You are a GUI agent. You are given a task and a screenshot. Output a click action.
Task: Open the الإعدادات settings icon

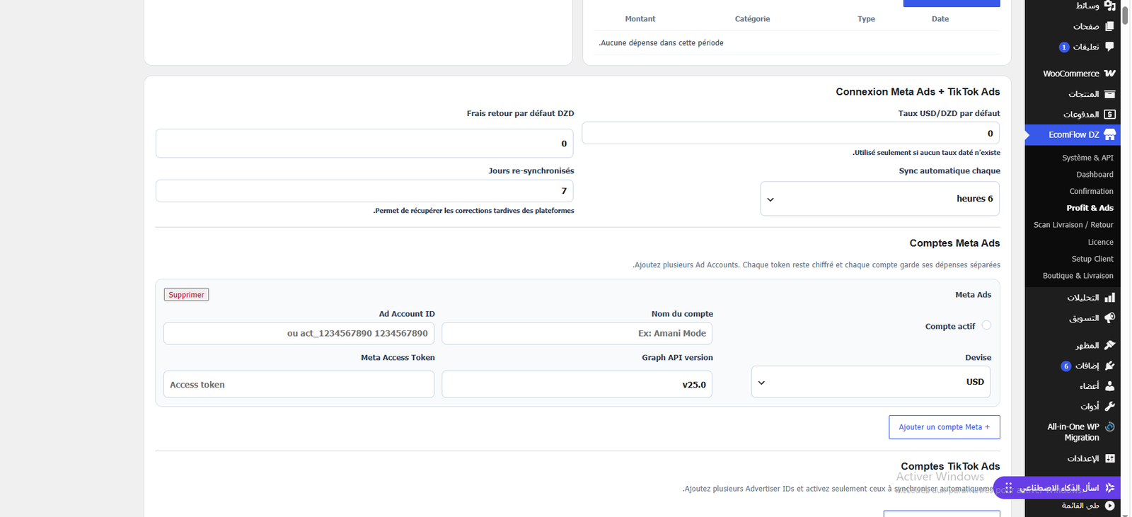1109,458
